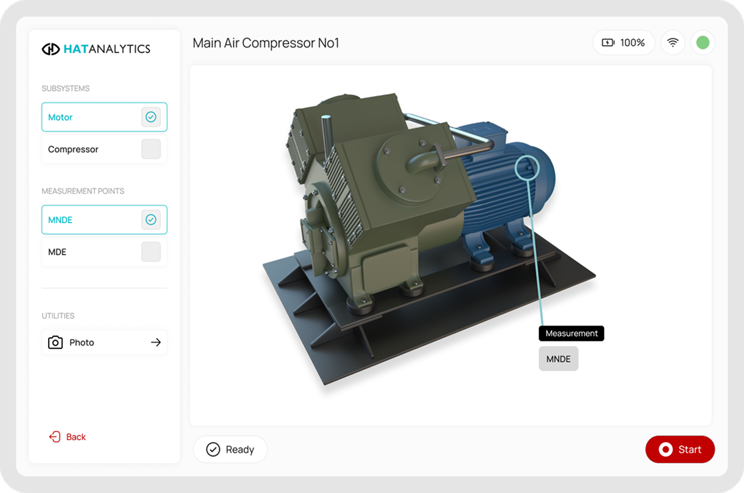The width and height of the screenshot is (744, 493).
Task: Click the black Measurement tooltip label
Action: pos(571,333)
